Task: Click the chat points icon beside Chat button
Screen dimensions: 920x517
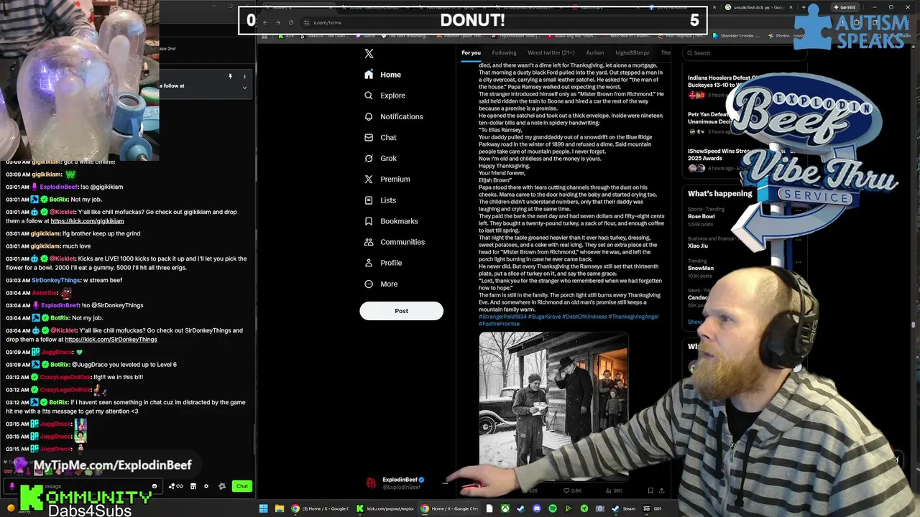Action: [x=222, y=486]
